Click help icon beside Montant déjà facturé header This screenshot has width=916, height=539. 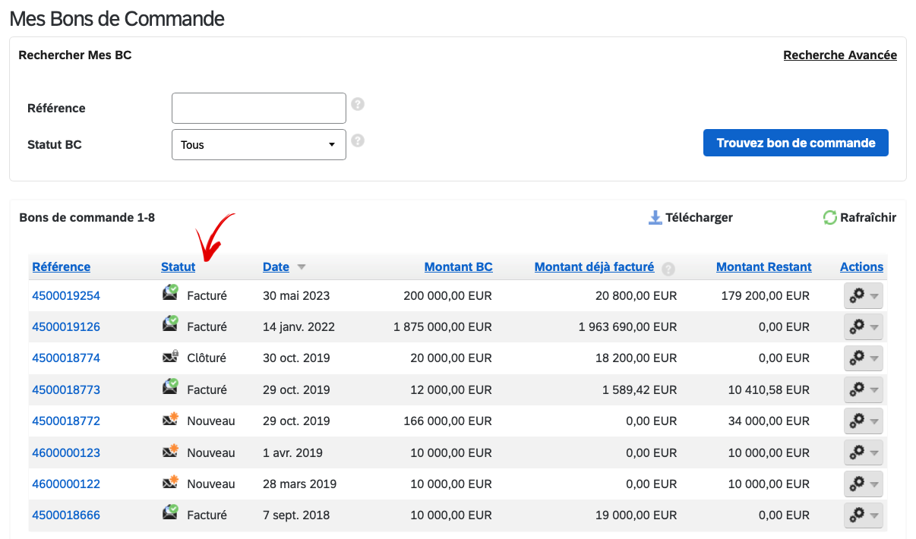668,269
